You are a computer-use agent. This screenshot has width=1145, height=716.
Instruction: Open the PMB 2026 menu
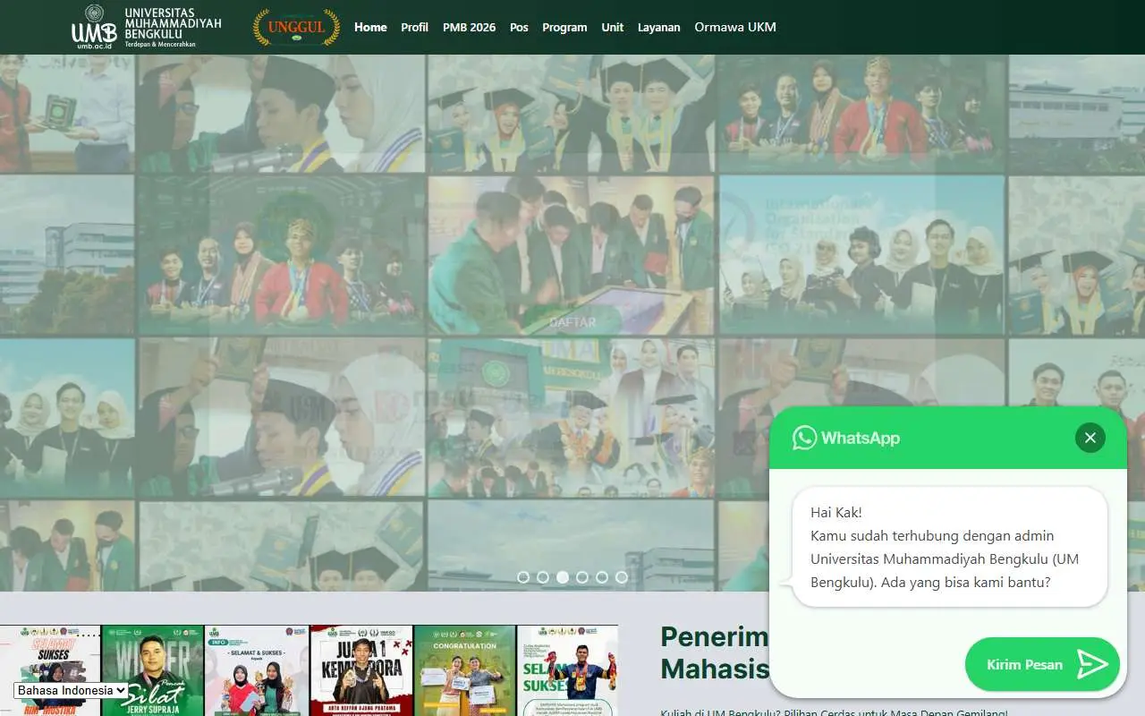[x=469, y=27]
